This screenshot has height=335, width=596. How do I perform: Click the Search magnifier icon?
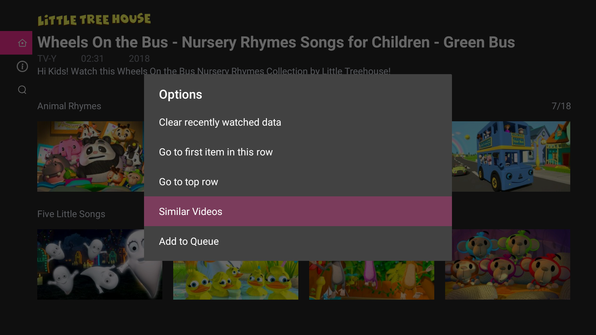click(x=22, y=90)
